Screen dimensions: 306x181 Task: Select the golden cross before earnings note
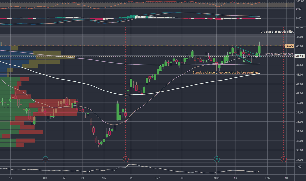226,72
